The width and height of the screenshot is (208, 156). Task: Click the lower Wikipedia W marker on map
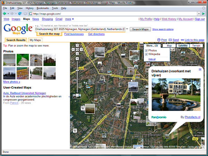point(75,131)
